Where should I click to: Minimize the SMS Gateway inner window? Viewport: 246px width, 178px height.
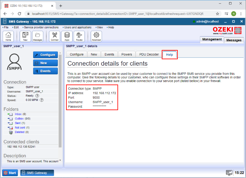click(225, 22)
